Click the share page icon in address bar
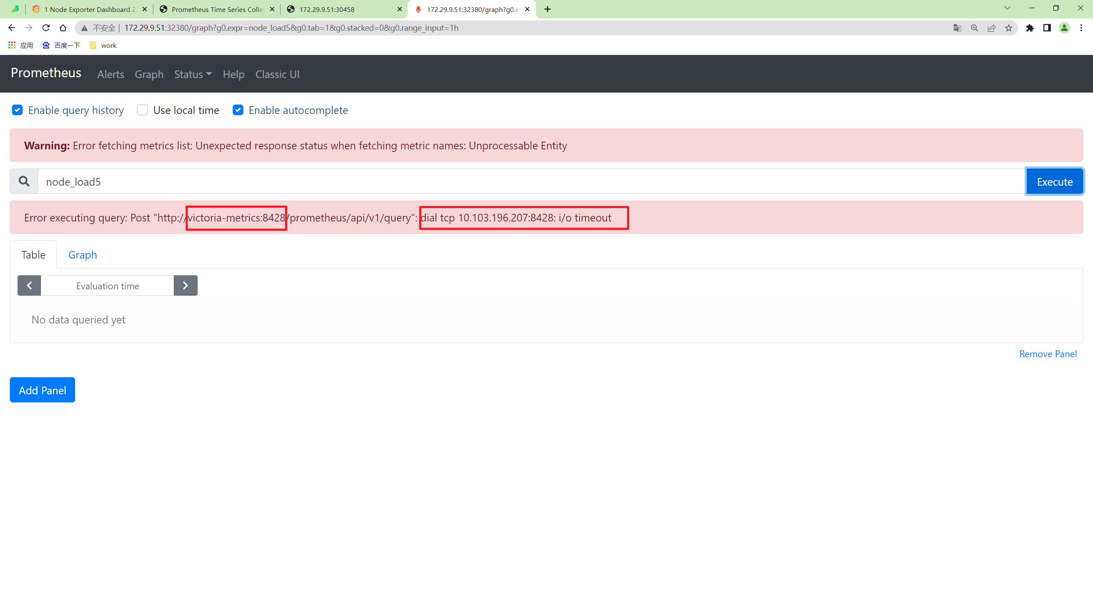1093x591 pixels. click(x=991, y=28)
